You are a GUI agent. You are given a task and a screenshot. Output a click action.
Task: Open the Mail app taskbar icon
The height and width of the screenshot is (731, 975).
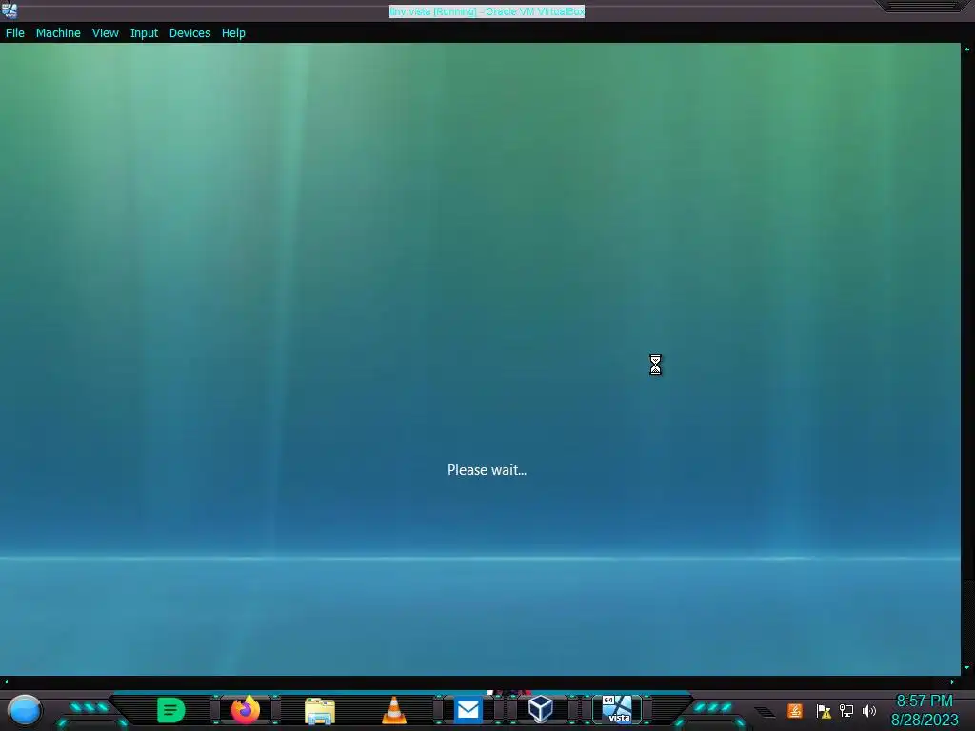point(468,710)
